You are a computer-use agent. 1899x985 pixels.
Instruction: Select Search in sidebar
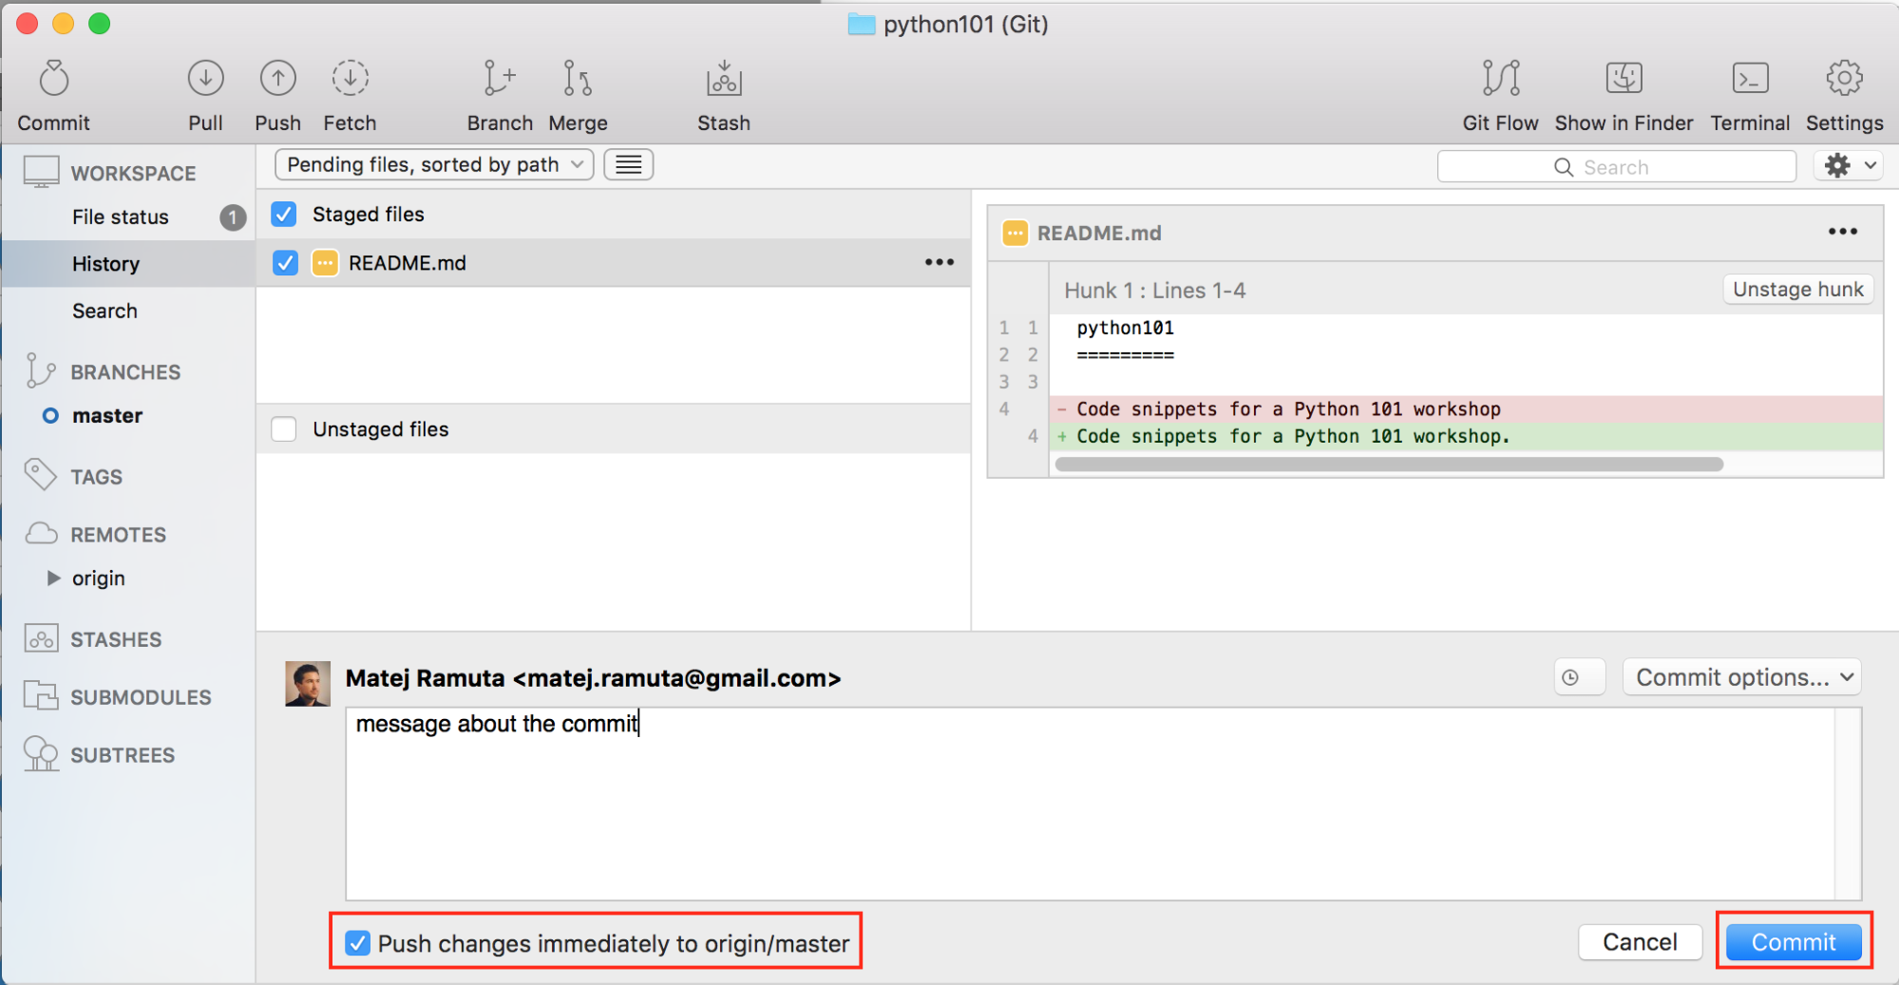[104, 311]
